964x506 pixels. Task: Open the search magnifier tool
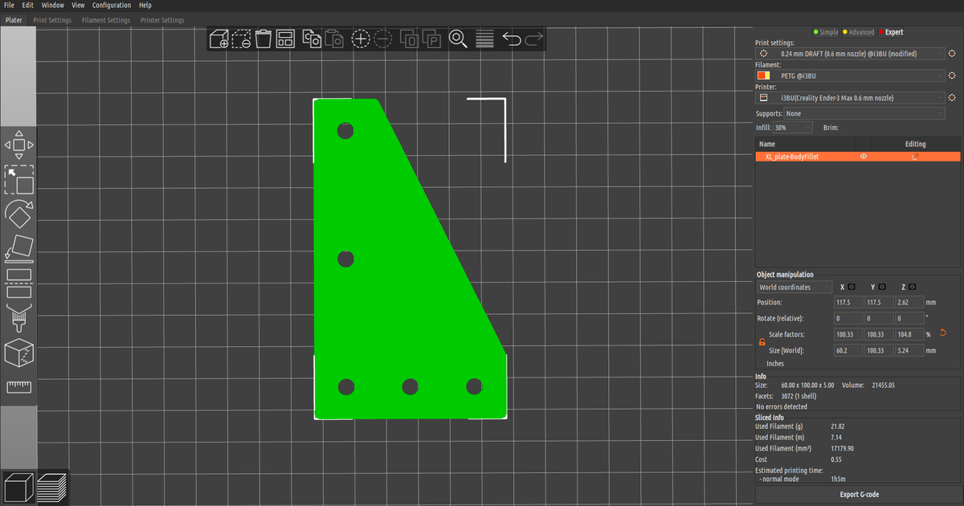tap(458, 38)
